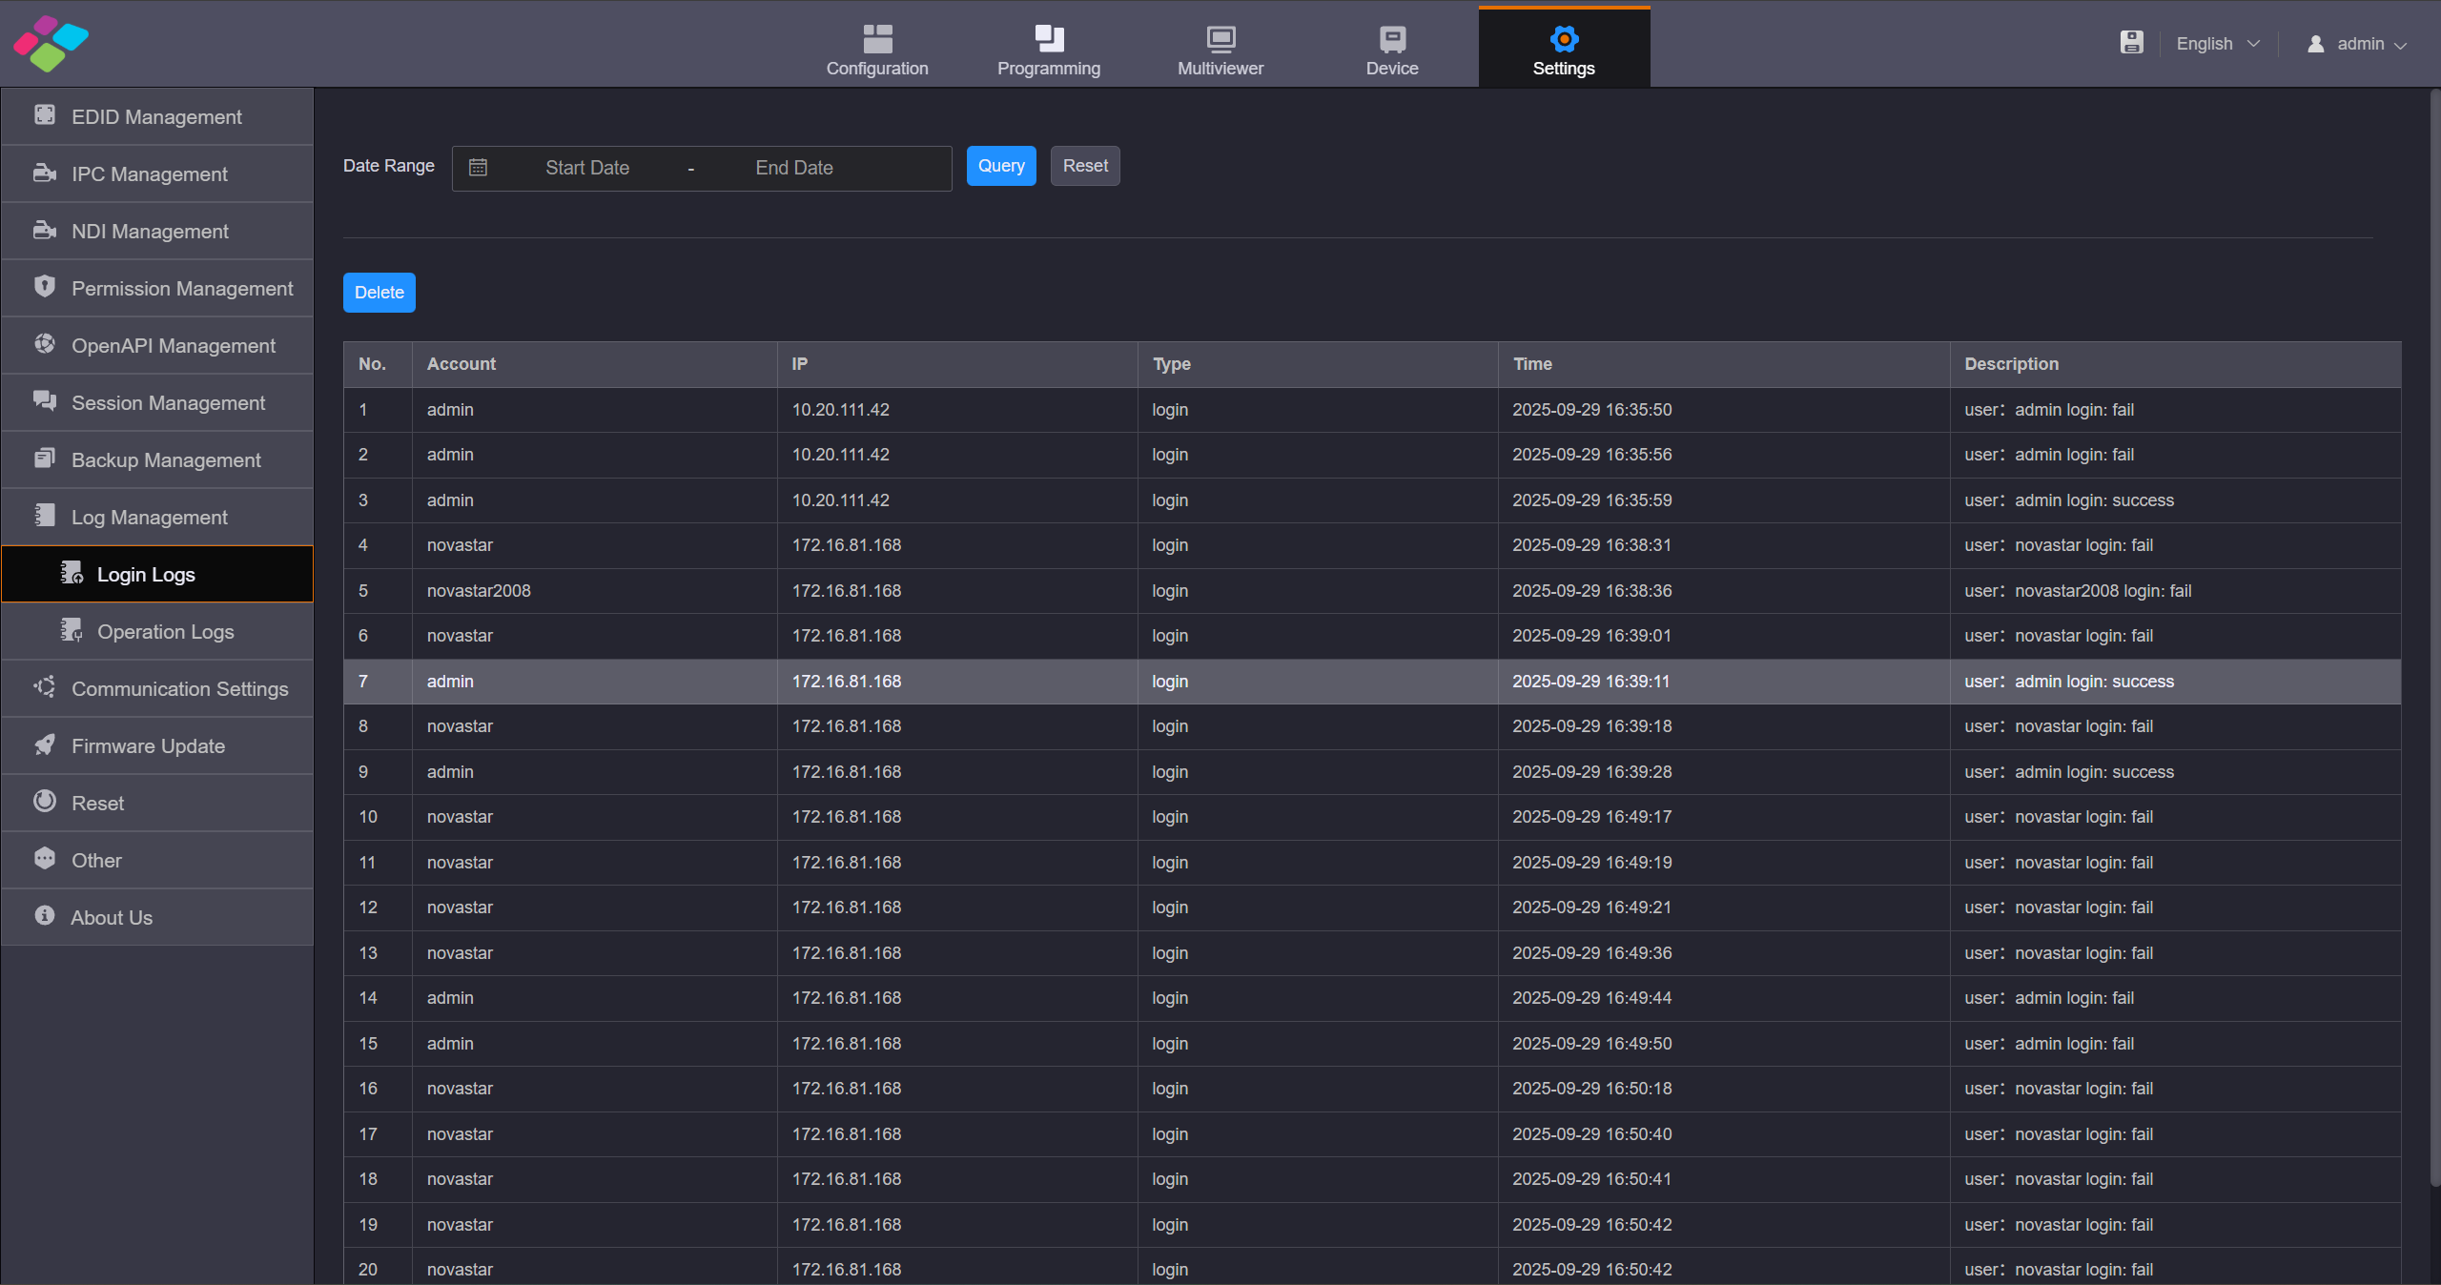Select the Start Date input field
2441x1285 pixels.
[587, 167]
